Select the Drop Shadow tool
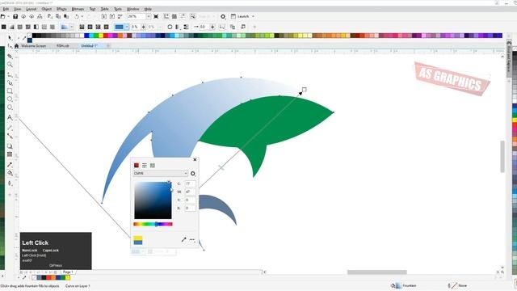This screenshot has width=517, height=291. [x=10, y=146]
